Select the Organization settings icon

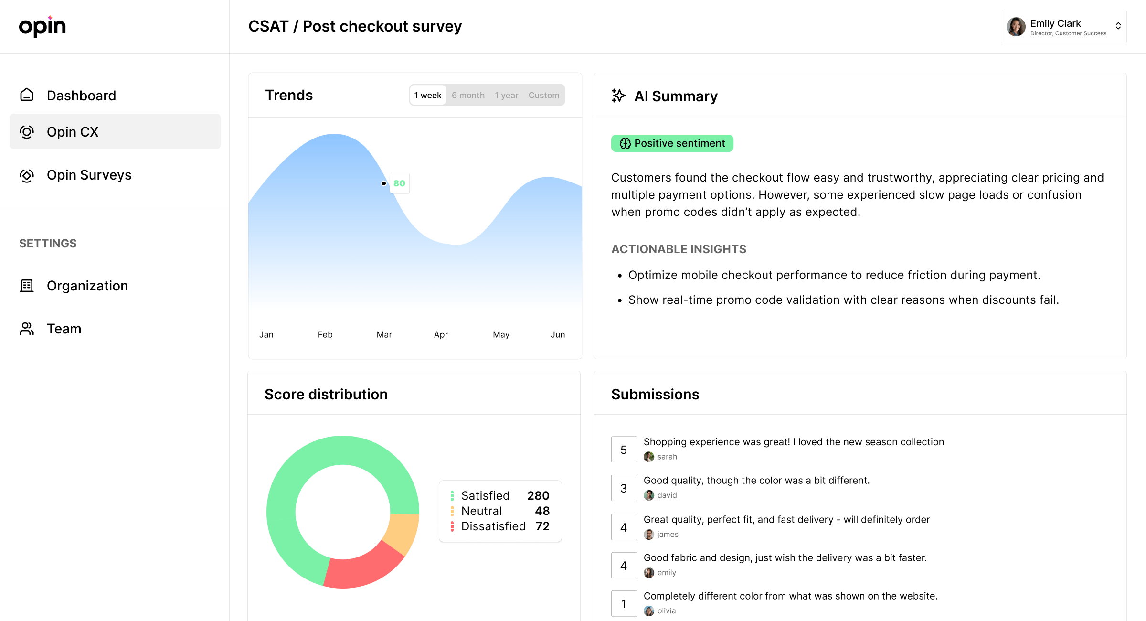[x=27, y=285]
